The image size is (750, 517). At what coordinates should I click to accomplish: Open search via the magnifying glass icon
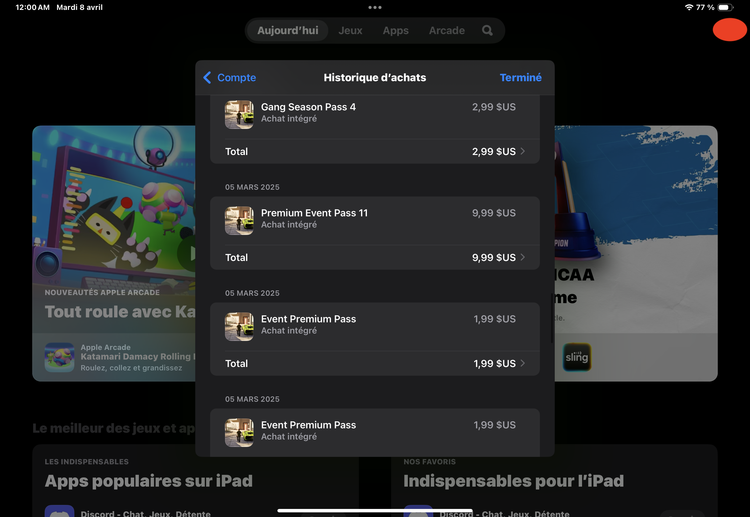(x=487, y=30)
